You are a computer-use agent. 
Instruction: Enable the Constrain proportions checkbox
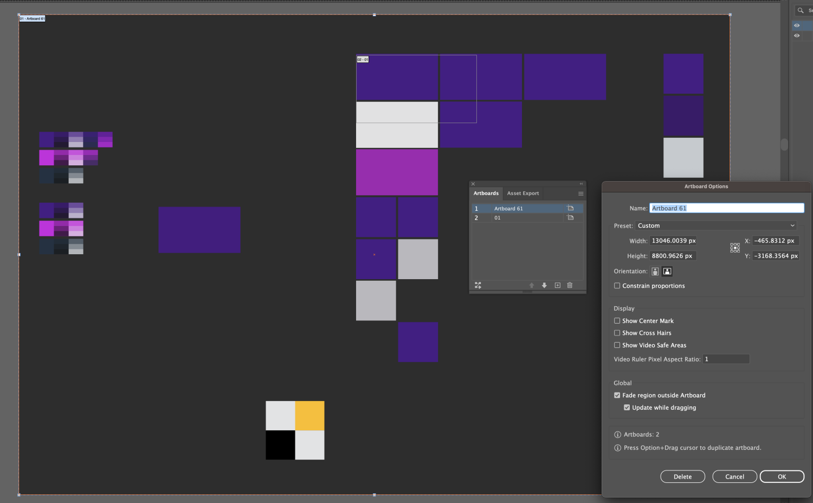point(617,286)
